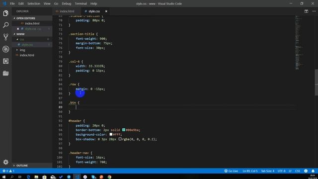Screen dimensions: 318x179
Task: Open the Mail app from taskbar
Action: 53,177
